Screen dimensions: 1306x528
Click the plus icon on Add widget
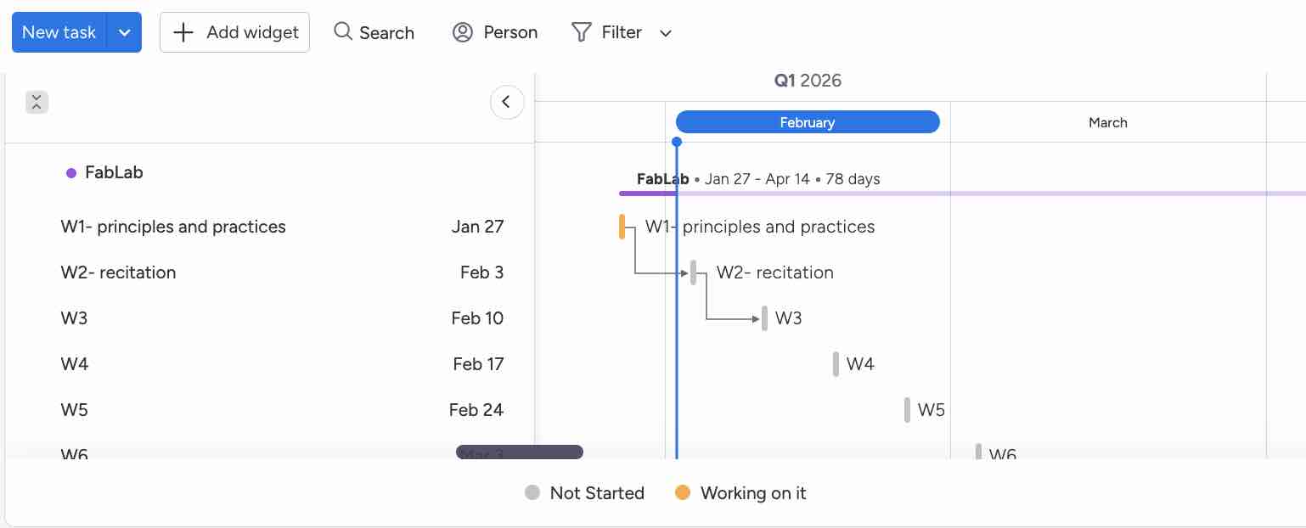coord(183,32)
